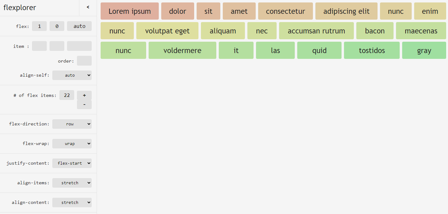Select the "Lorem ipsum" flex item
Viewport: 448px width, 214px height.
click(x=130, y=11)
